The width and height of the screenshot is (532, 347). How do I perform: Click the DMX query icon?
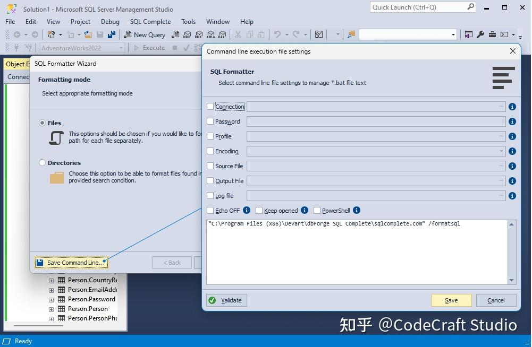click(x=199, y=34)
